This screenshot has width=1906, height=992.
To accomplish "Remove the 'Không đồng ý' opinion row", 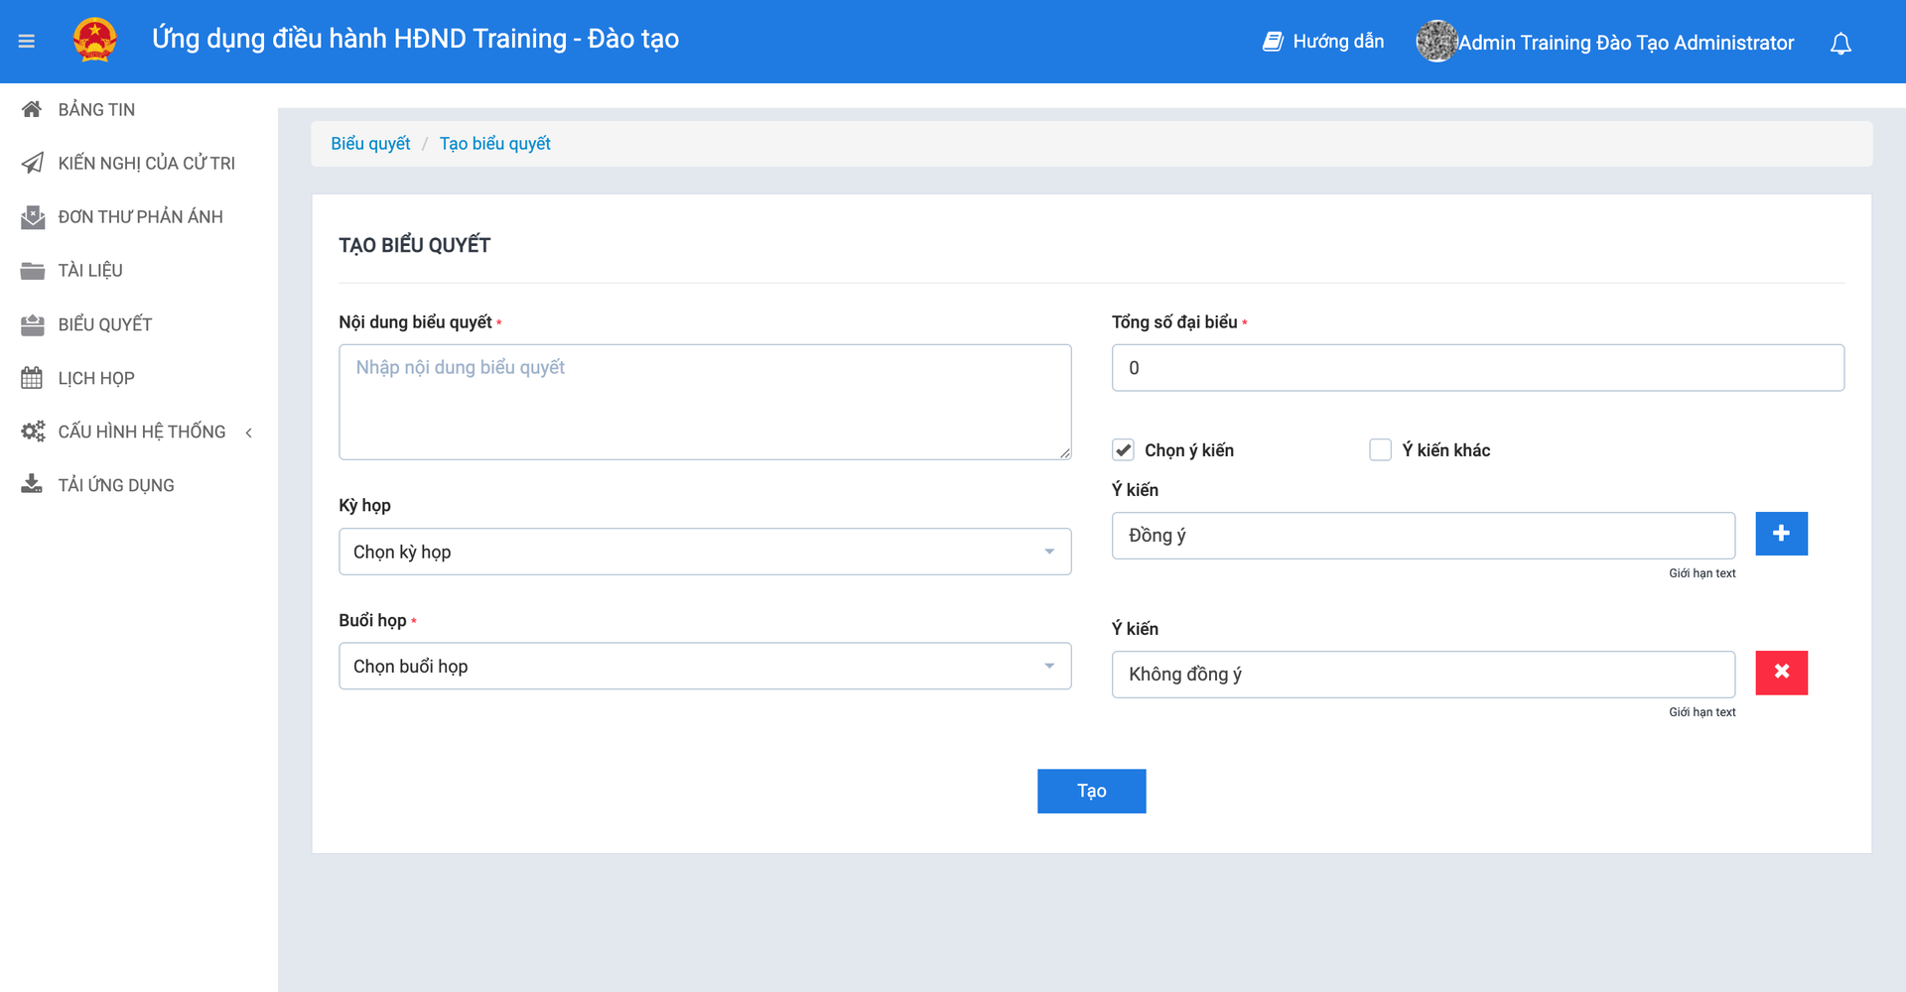I will tap(1781, 673).
